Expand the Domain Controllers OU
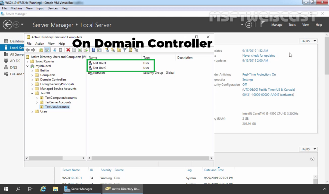Screen dimensions: 329x194 pyautogui.click(x=32, y=80)
